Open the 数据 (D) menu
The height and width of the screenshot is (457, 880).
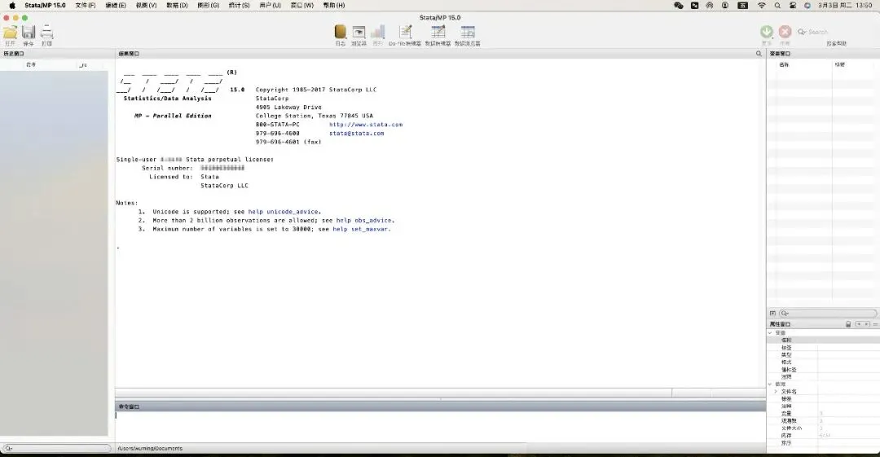pyautogui.click(x=177, y=5)
